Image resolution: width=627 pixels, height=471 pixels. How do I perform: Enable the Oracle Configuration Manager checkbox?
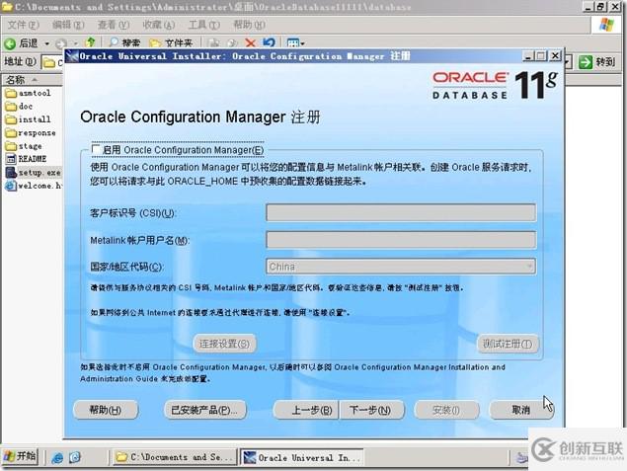[x=96, y=149]
